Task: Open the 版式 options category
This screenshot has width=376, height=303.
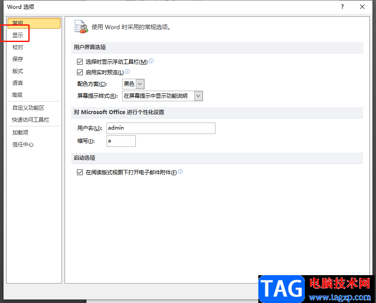Action: point(18,71)
